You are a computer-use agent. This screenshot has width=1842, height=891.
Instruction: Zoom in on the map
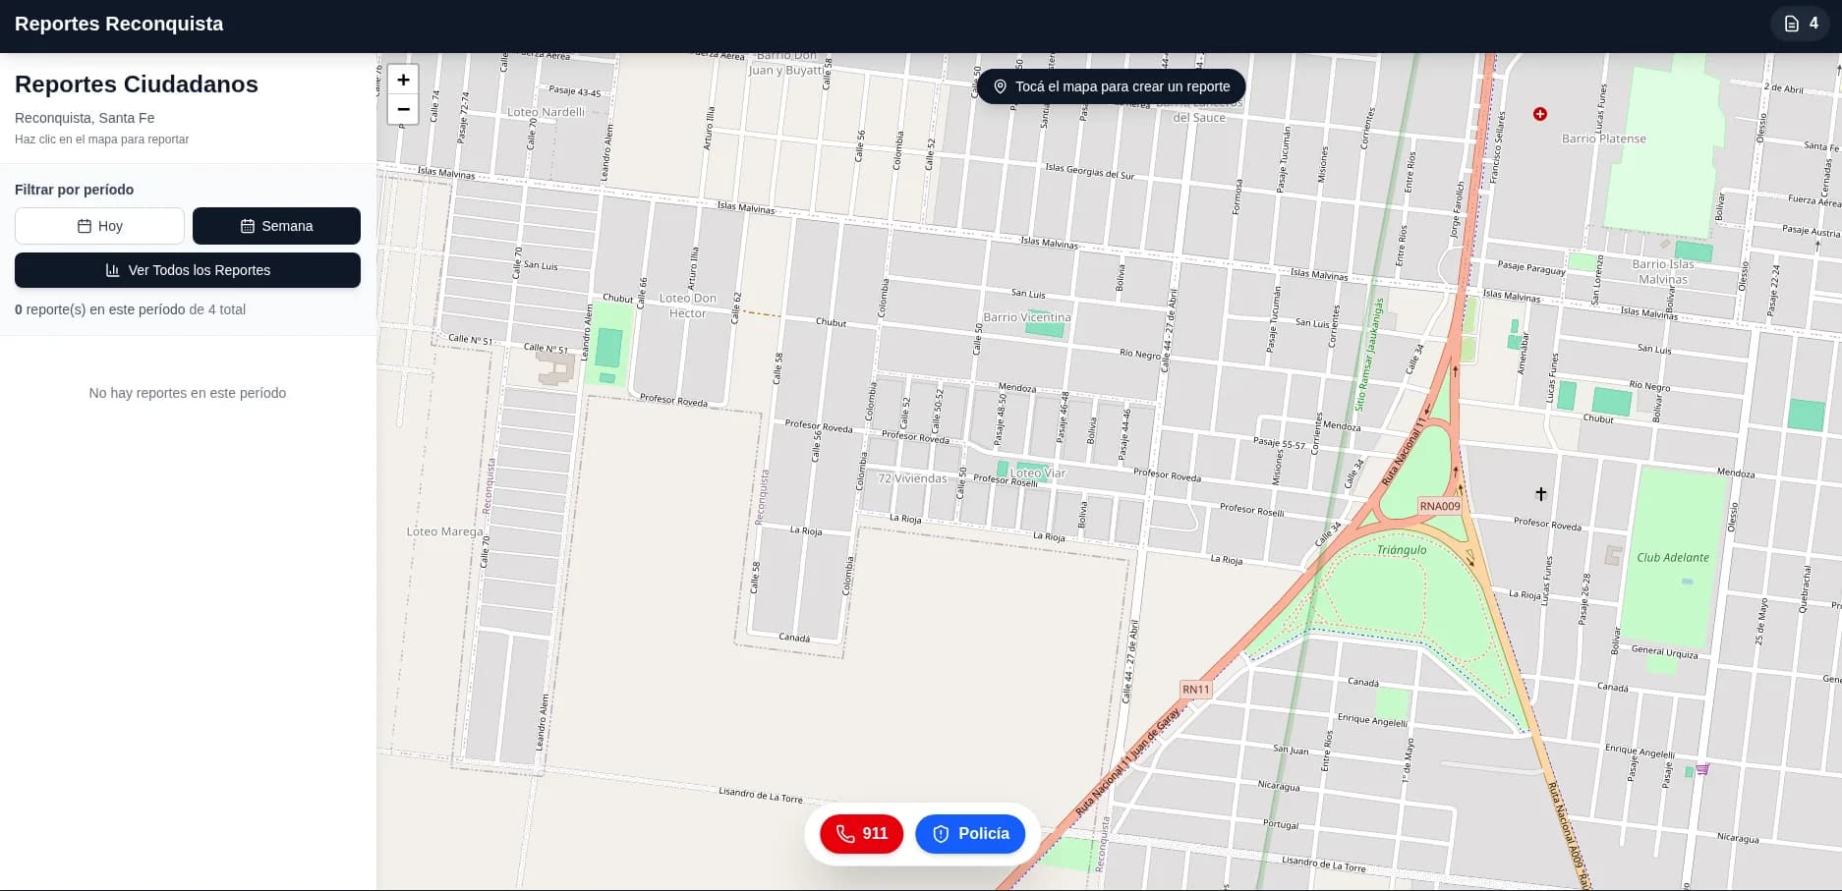[x=403, y=80]
